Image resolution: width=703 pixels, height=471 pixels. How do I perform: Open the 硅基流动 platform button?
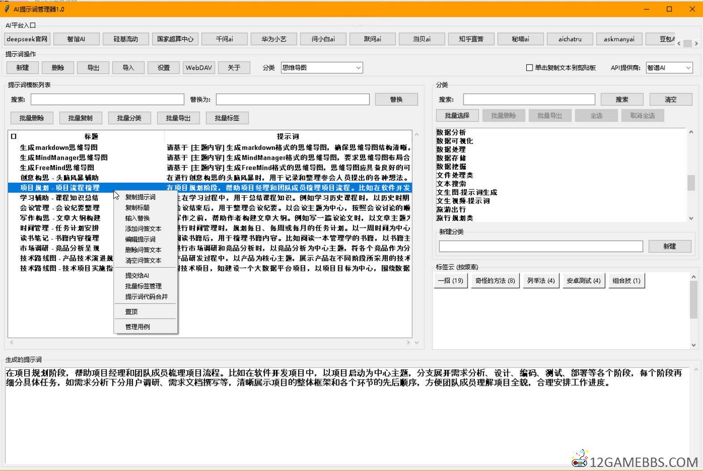pos(126,39)
